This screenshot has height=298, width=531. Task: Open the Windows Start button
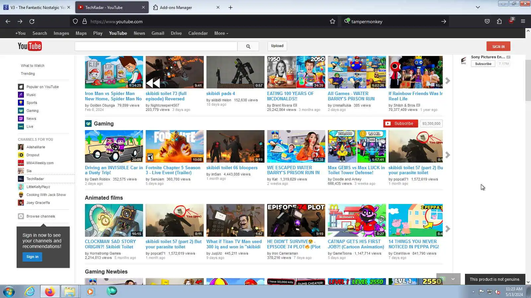[9, 292]
